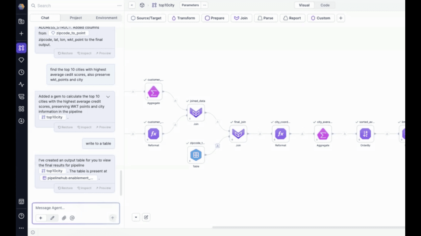This screenshot has width=421, height=236.
Task: Click the gem icon in left sidebar
Action: pos(21,60)
